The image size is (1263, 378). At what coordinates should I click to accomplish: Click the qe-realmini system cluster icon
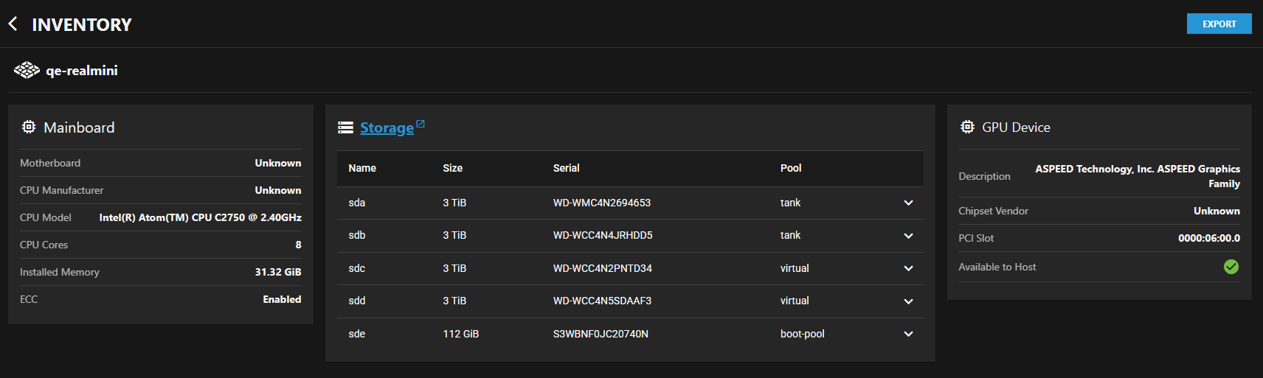pyautogui.click(x=27, y=71)
